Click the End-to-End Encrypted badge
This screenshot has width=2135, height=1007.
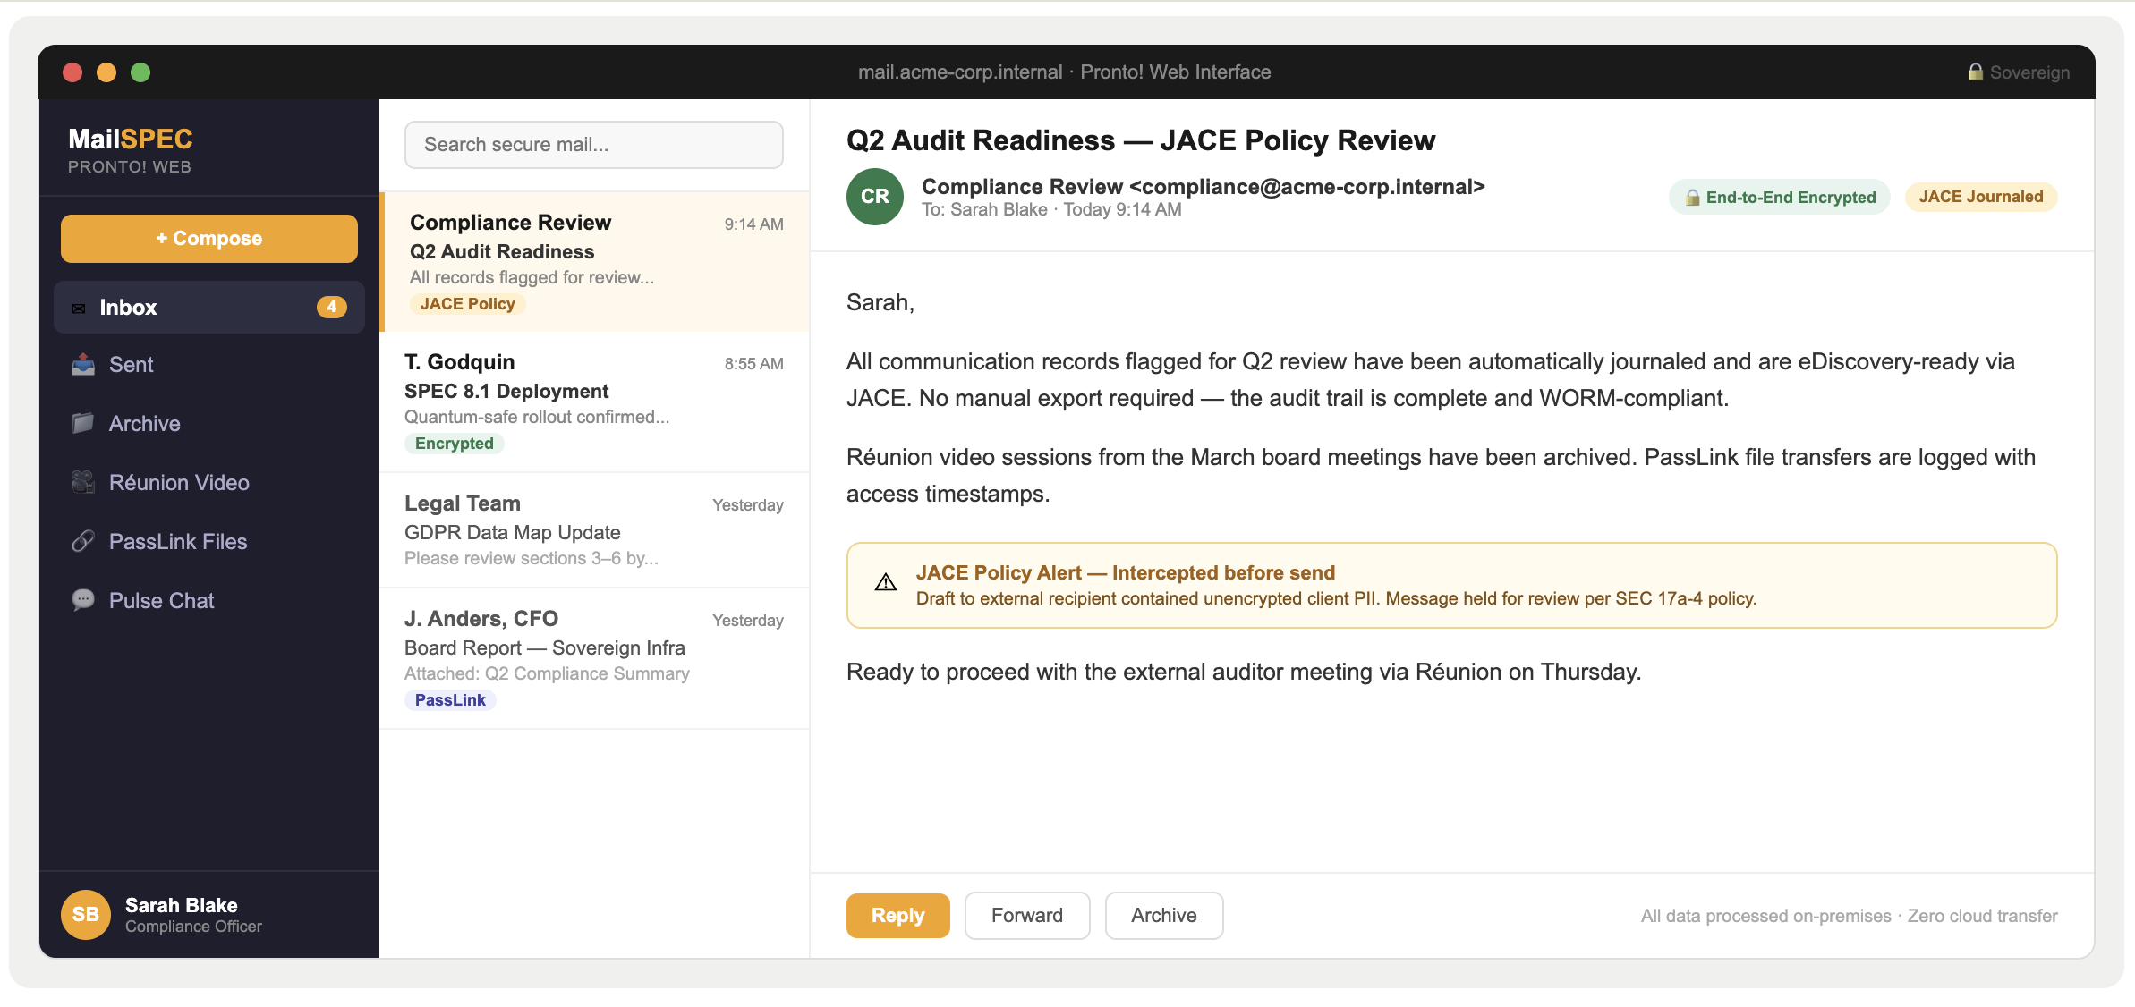tap(1780, 198)
